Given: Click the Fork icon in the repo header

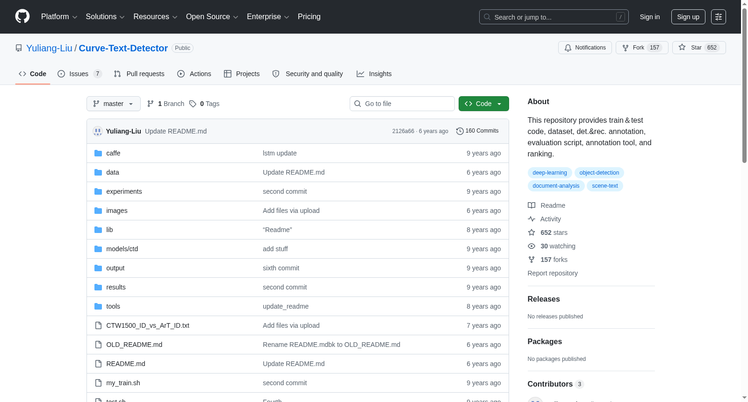Looking at the screenshot, I should pyautogui.click(x=626, y=48).
